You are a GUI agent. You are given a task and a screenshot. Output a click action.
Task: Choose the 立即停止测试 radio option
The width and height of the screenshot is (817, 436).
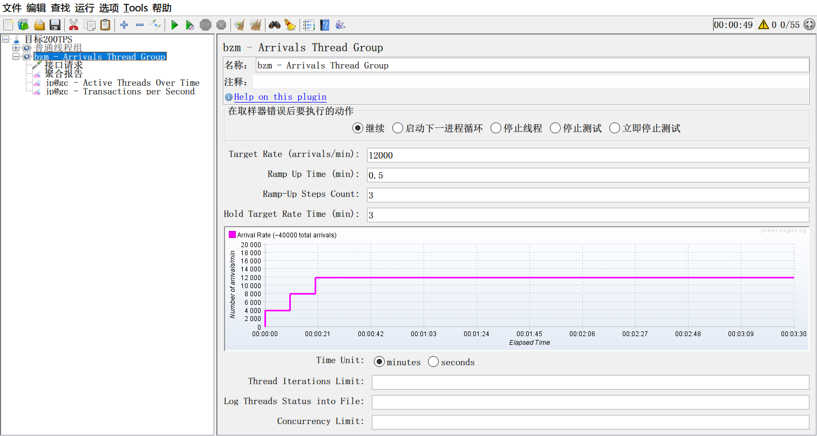615,128
